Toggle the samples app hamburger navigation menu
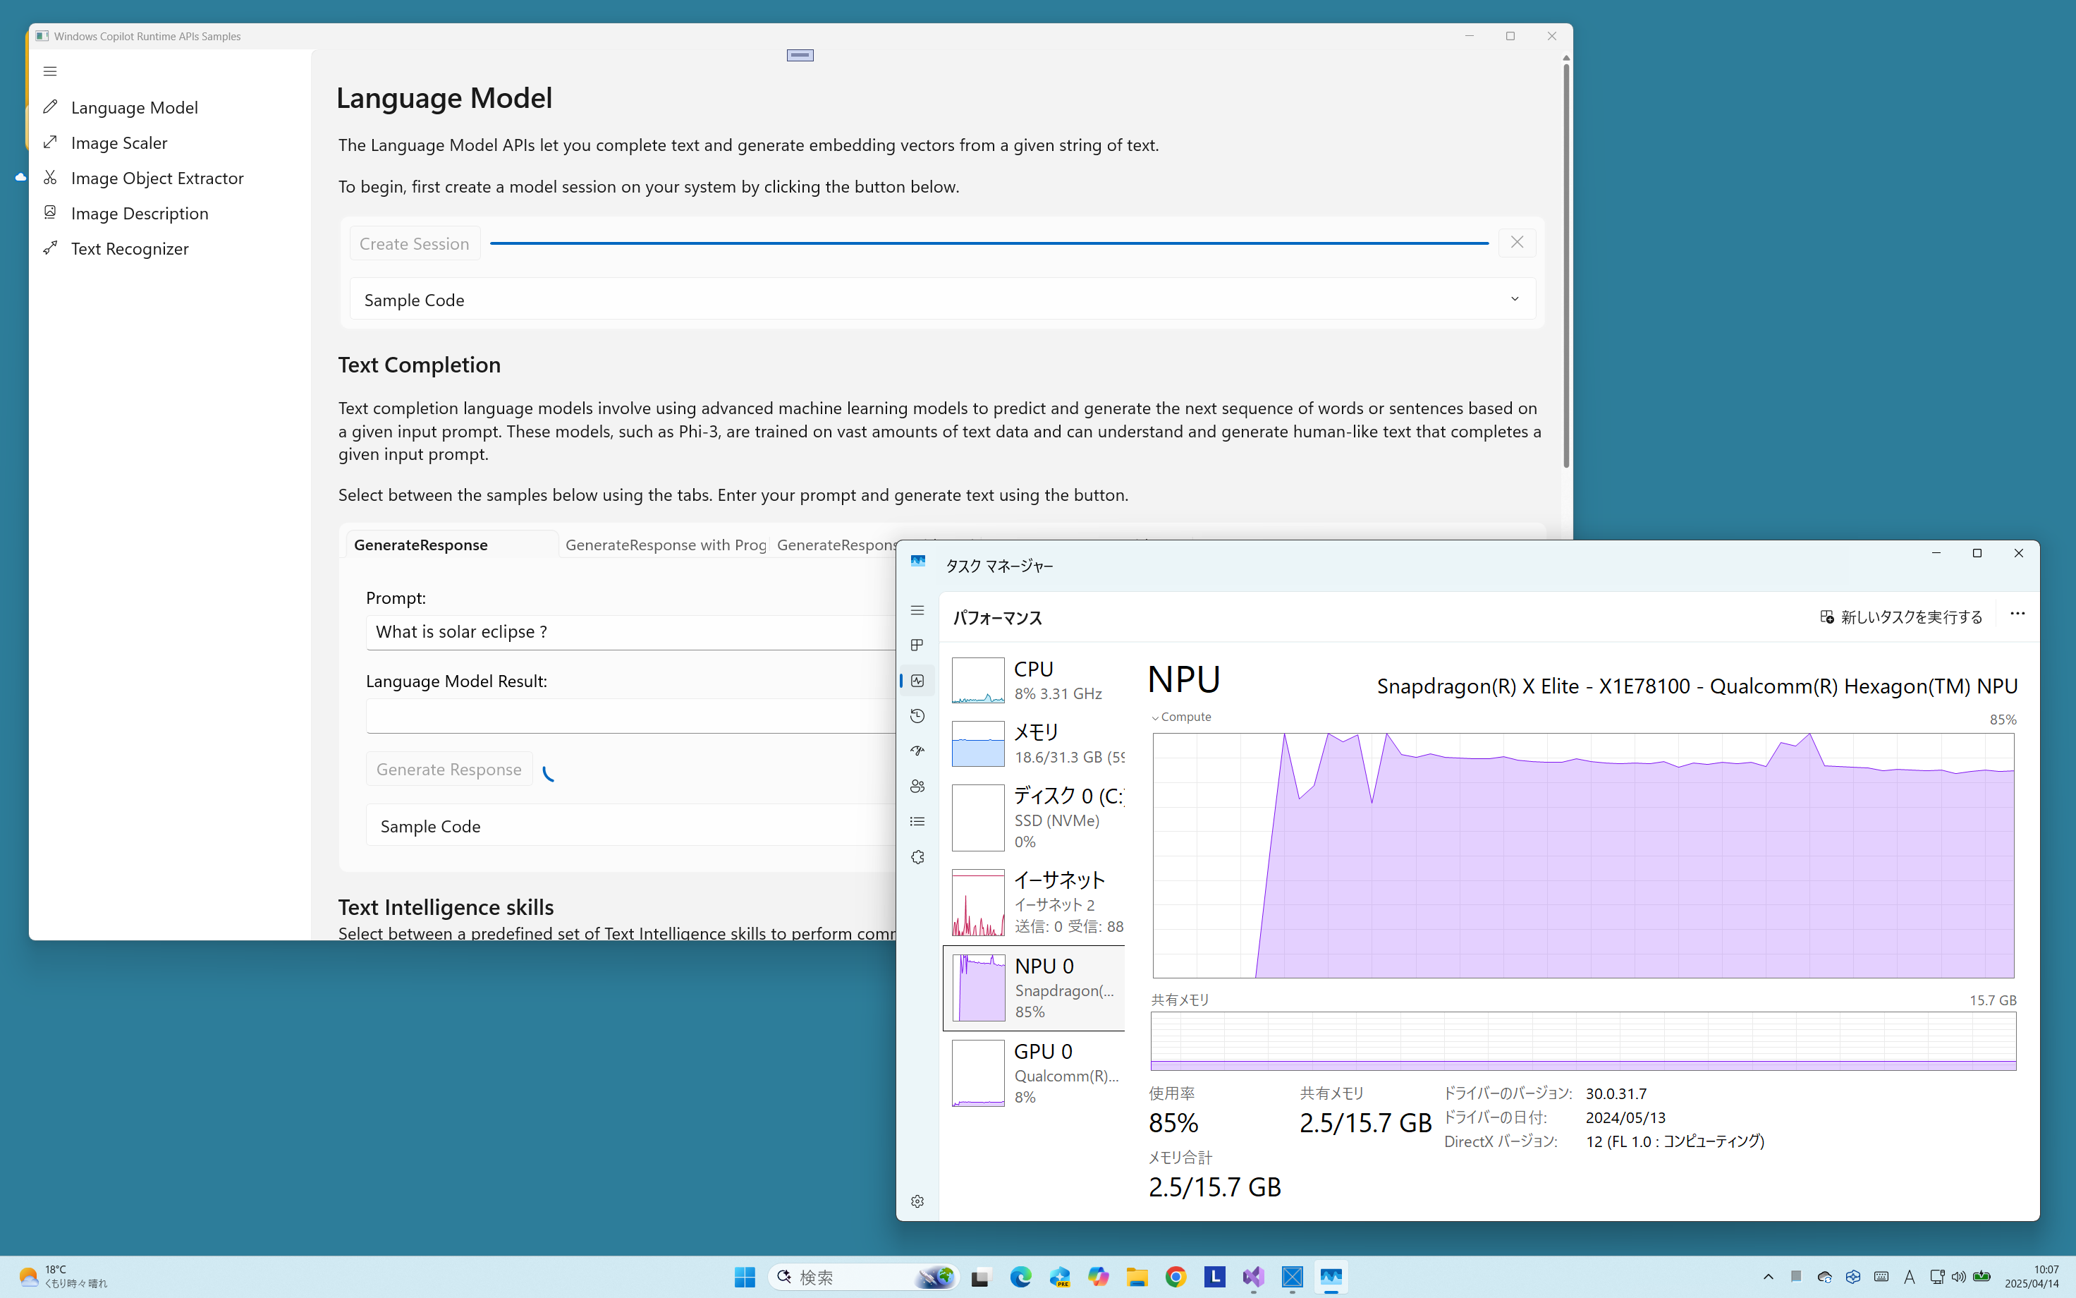Screen dimensions: 2076x1298 click(x=50, y=71)
